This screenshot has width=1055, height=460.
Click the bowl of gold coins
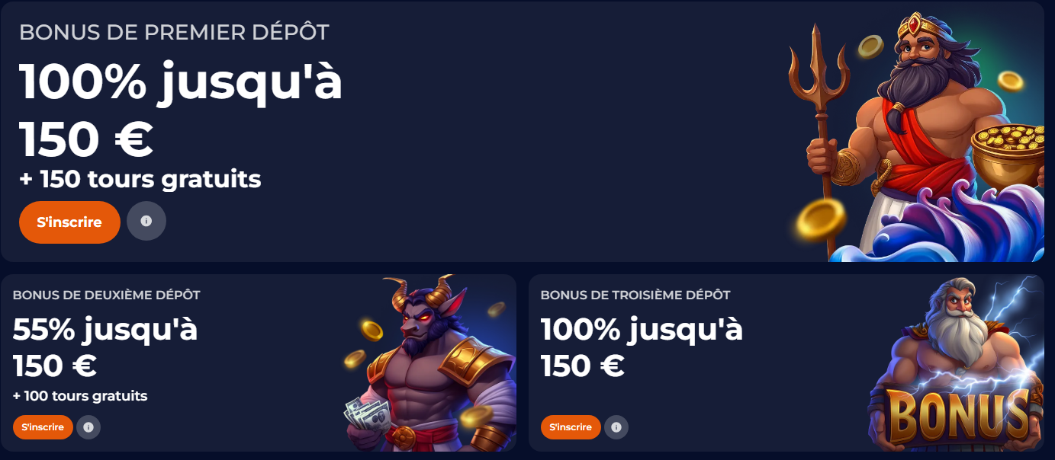click(1008, 155)
